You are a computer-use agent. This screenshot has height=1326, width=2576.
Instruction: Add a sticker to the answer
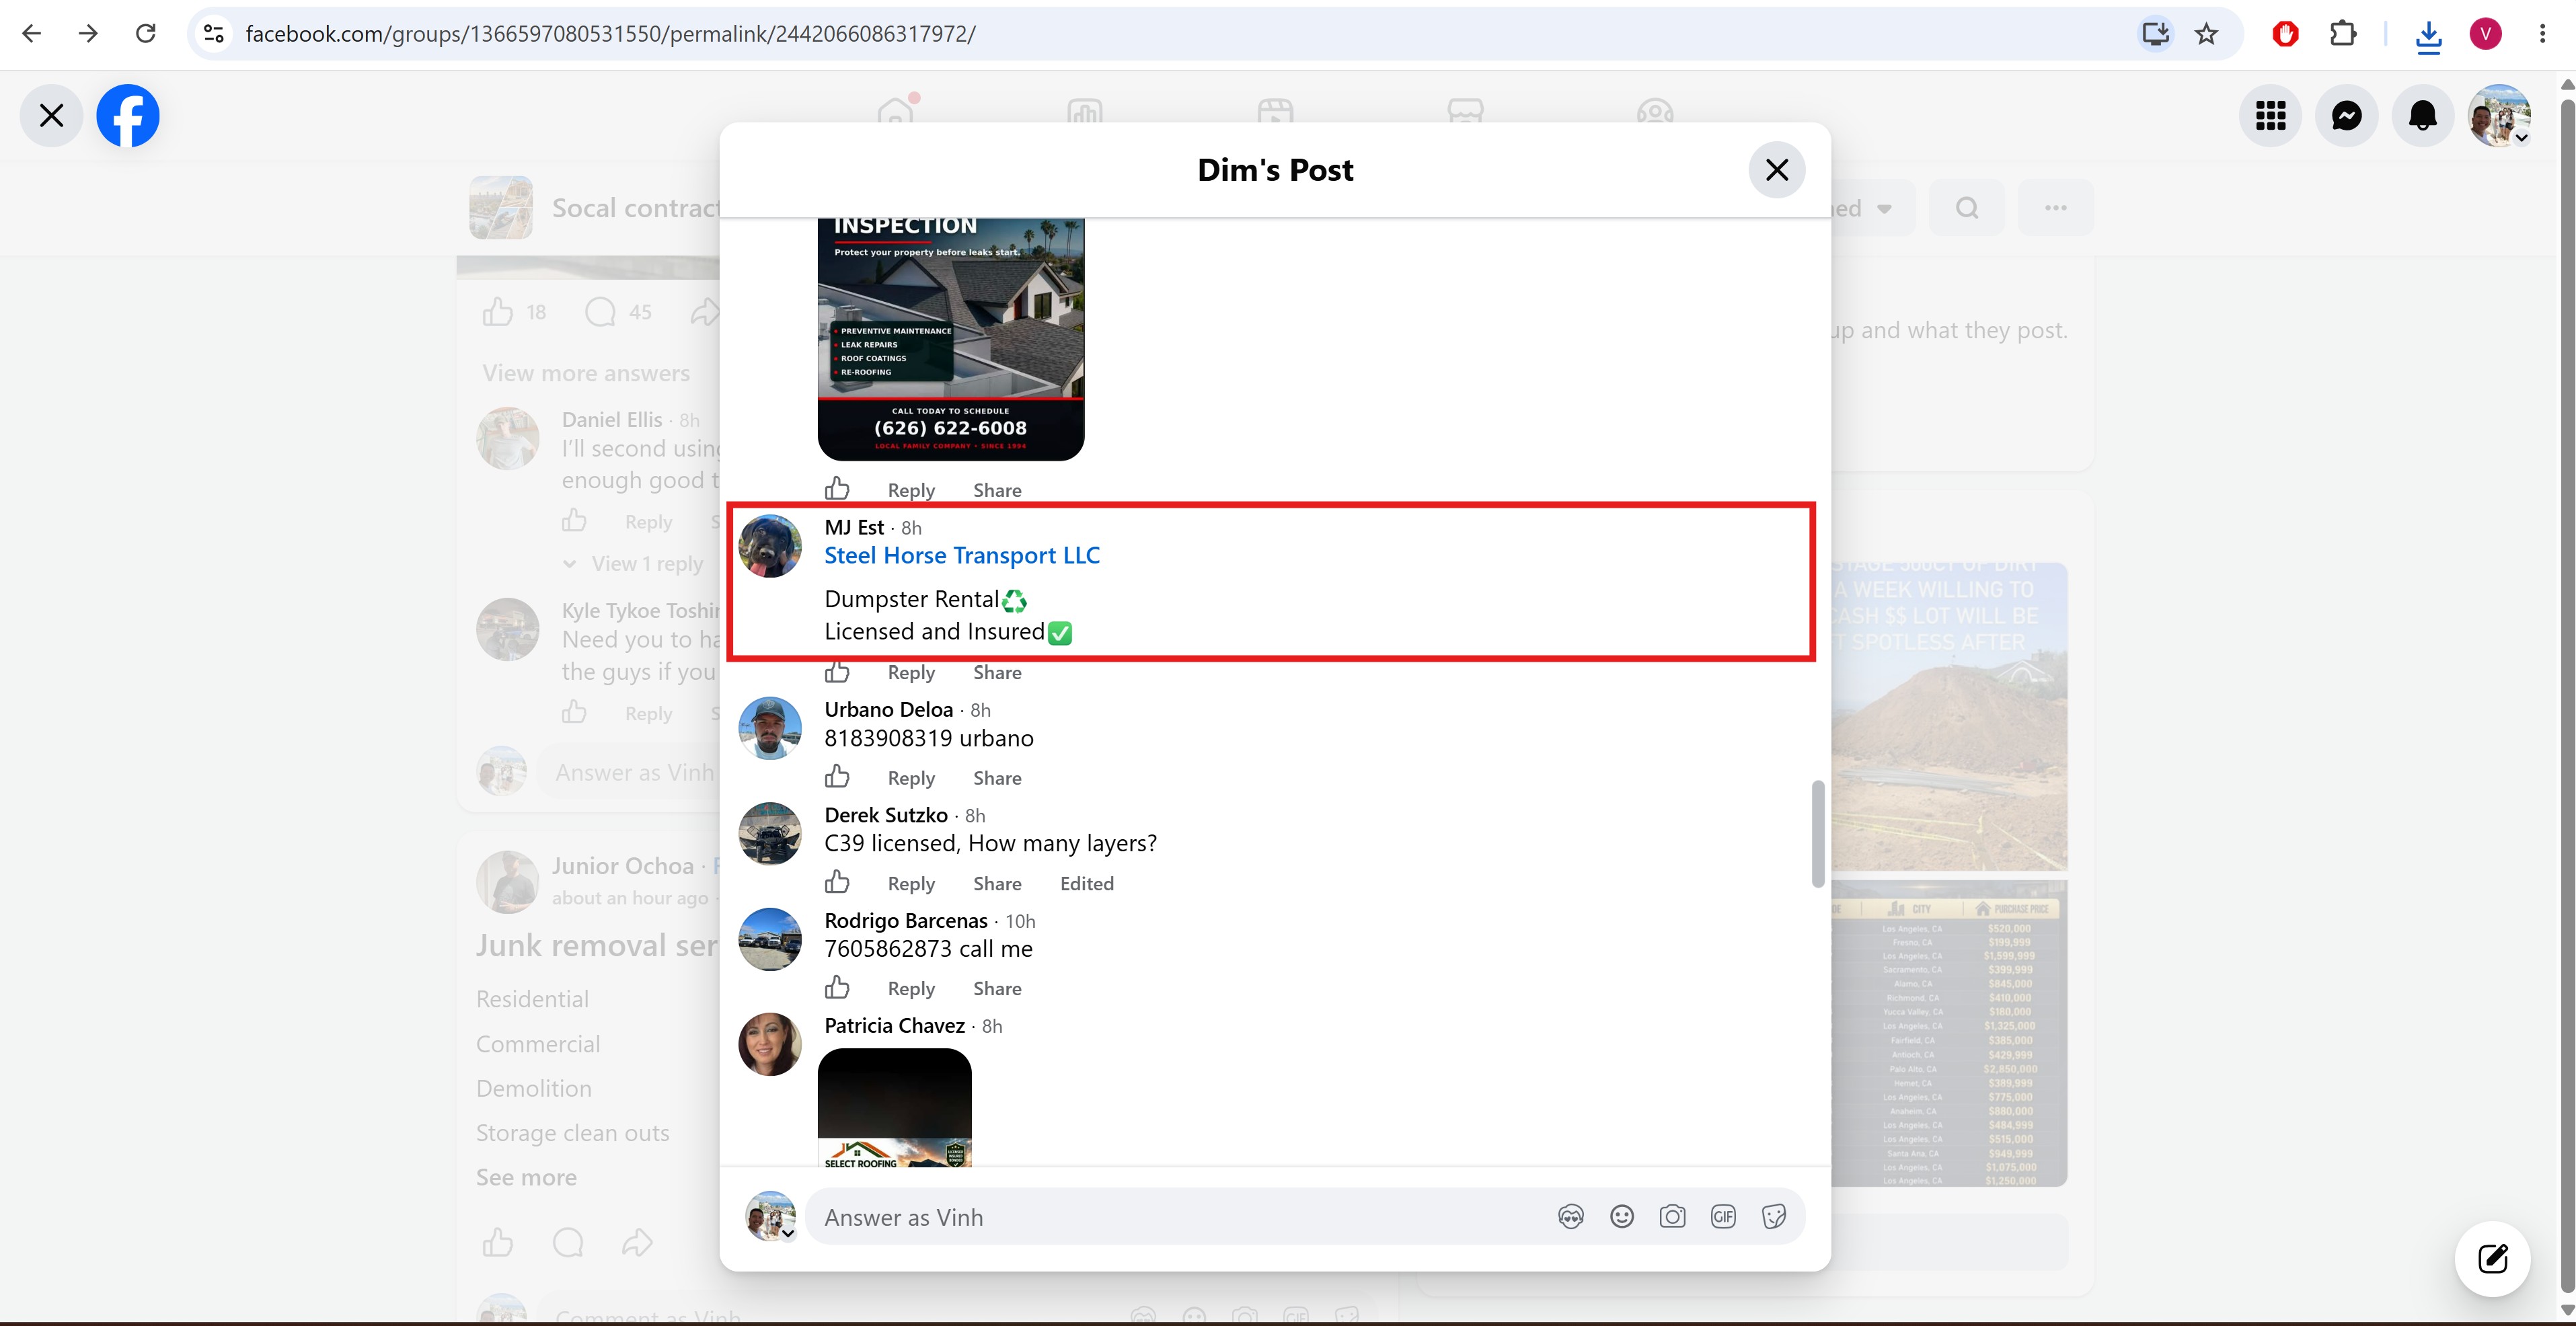pos(1774,1217)
